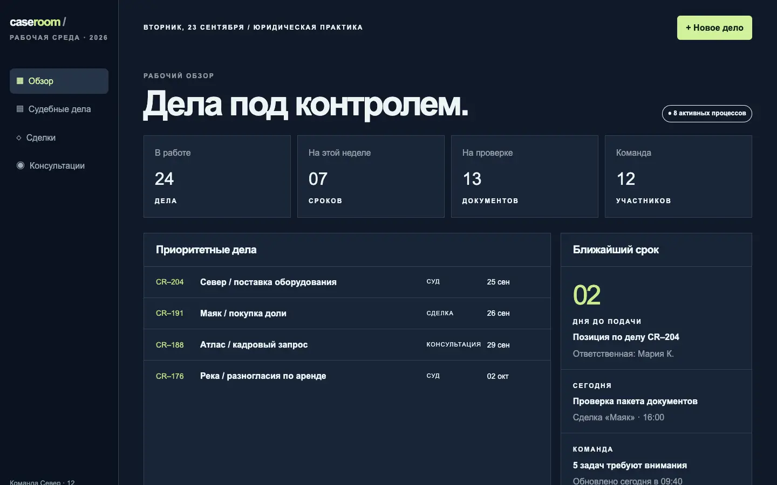
Task: Select Маяк / покупка доли case
Action: (x=243, y=313)
